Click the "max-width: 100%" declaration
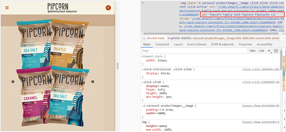Image resolution: width=286 pixels, height=132 pixels. (159, 130)
